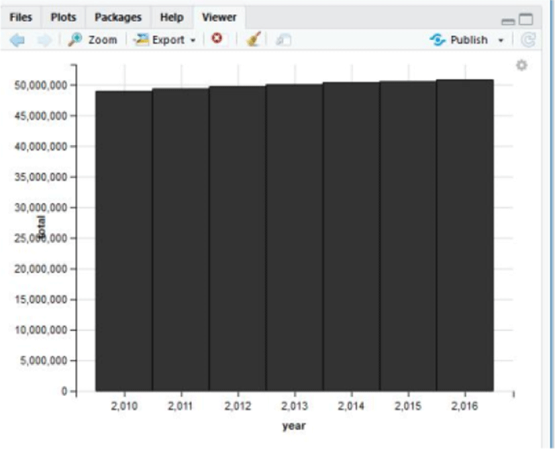
Task: Click the bar for year 2,015
Action: pyautogui.click(x=408, y=236)
